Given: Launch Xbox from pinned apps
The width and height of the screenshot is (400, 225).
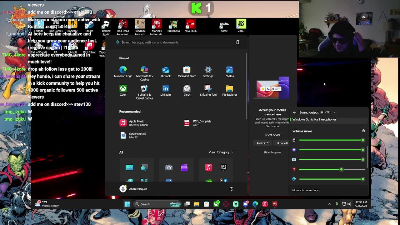Looking at the screenshot, I should [123, 91].
